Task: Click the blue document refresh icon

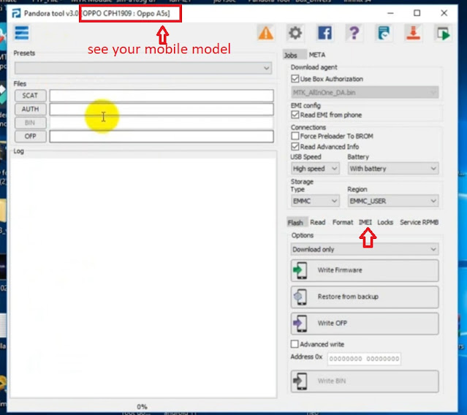Action: coord(384,33)
